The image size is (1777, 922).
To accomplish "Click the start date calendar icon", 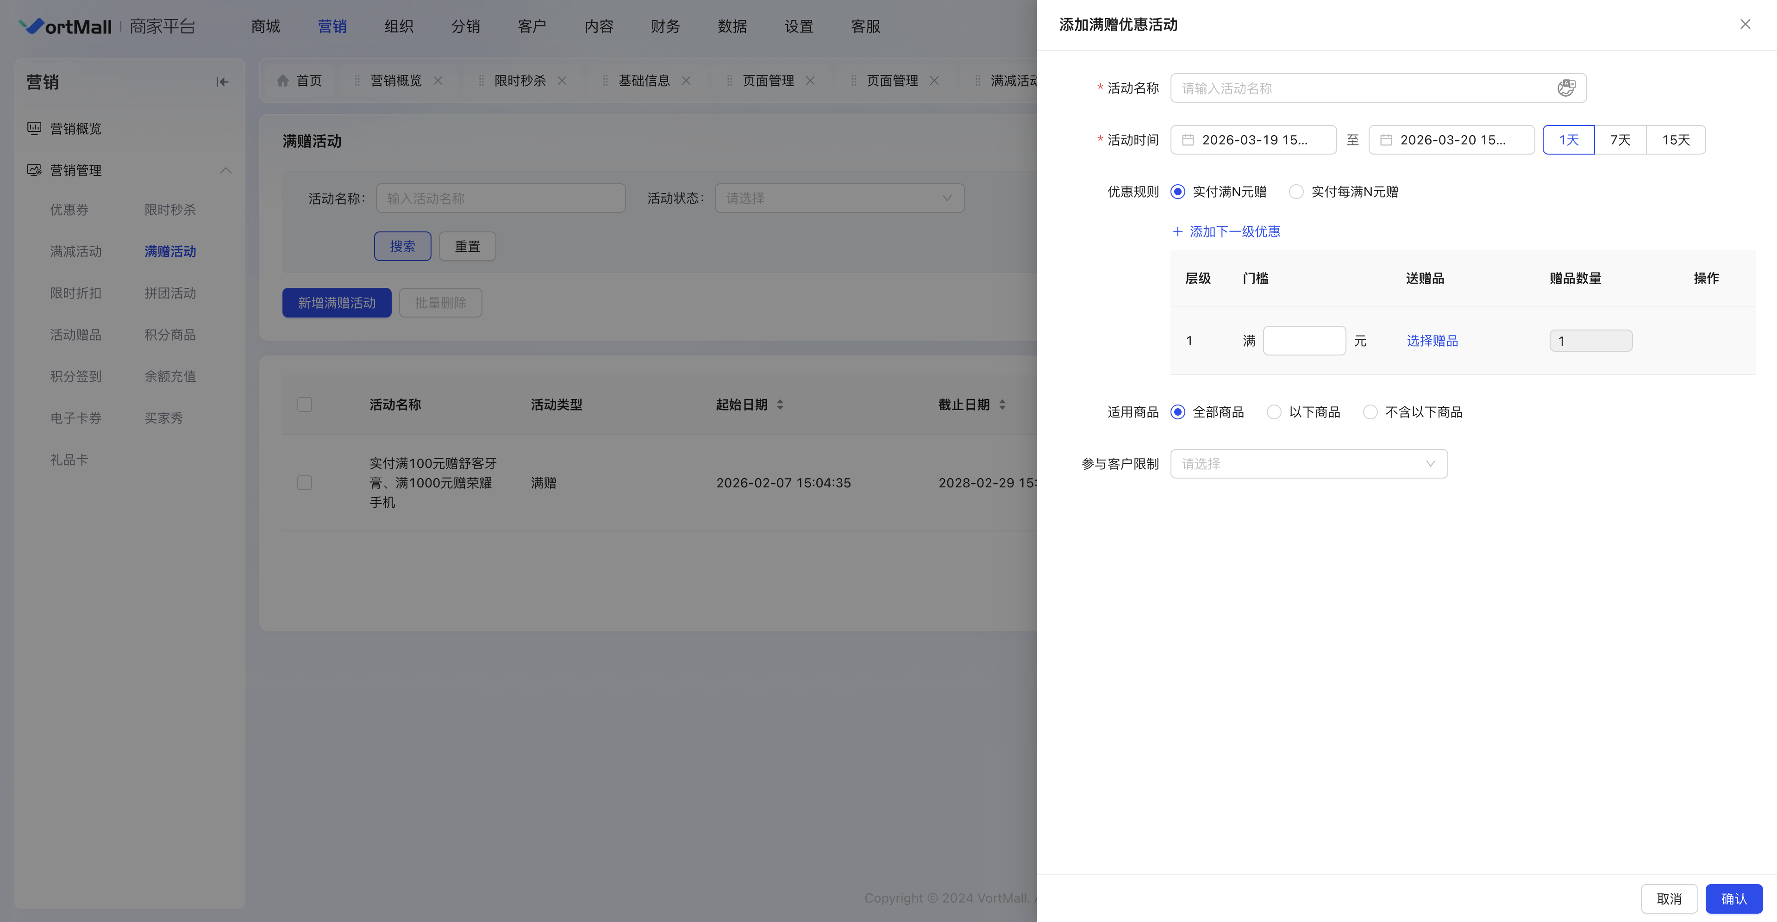I will point(1188,140).
